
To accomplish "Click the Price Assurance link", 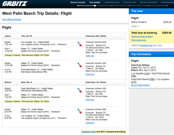I will [139, 40].
